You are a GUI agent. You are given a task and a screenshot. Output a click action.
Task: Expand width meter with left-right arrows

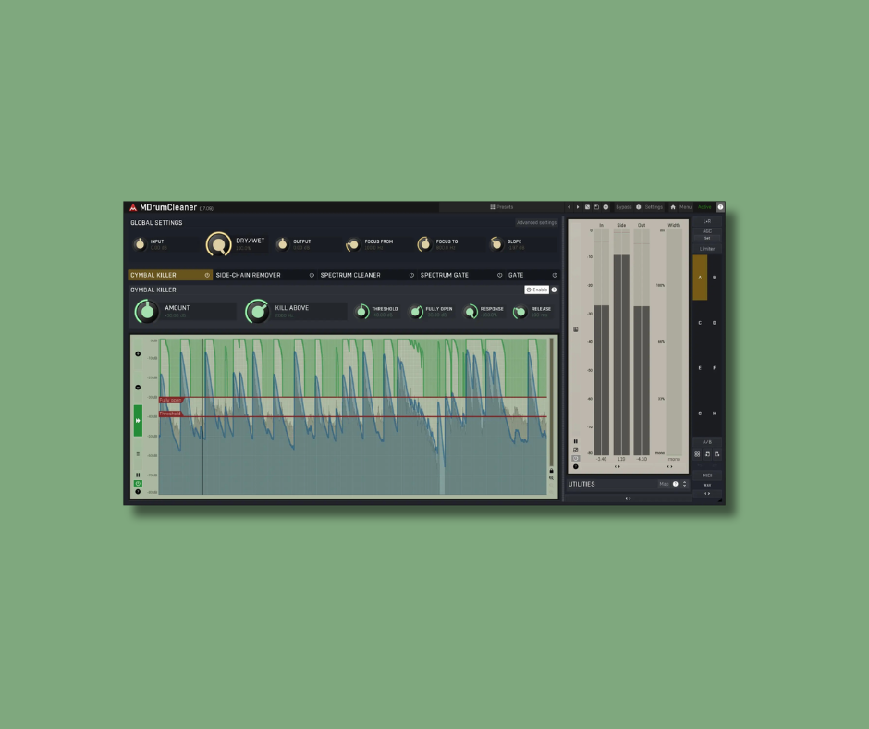coord(669,466)
